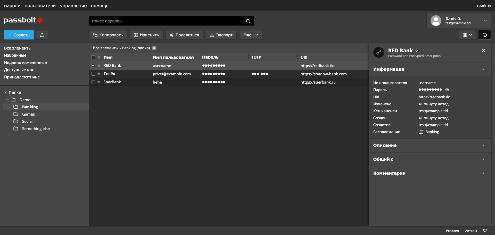Uncheck the RED Bank row checkbox
Viewport: 495px width, 235px height.
coord(93,66)
